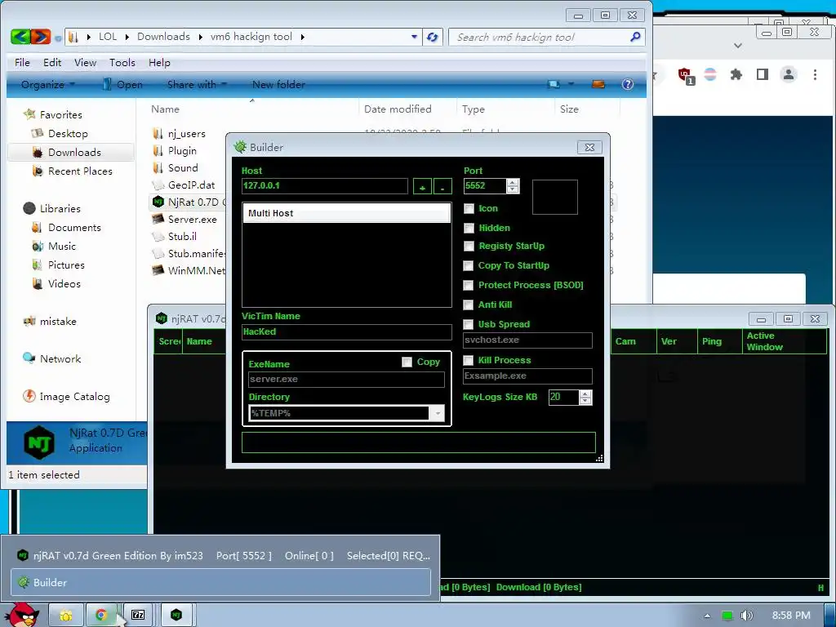
Task: Open the Tools menu in Explorer
Action: tap(122, 62)
